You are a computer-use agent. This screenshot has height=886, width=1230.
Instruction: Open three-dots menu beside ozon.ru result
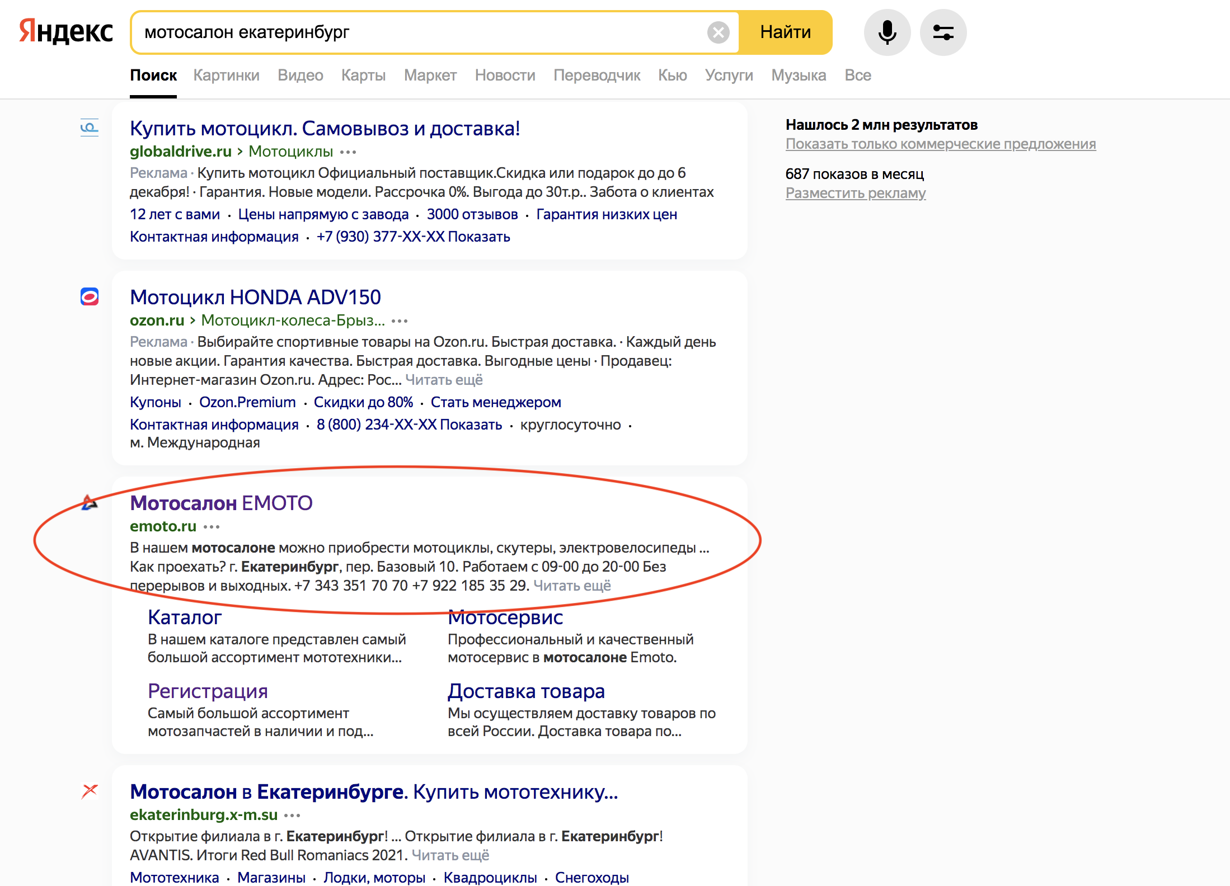pyautogui.click(x=400, y=321)
